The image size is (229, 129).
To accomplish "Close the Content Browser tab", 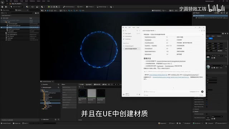I will (x=53, y=81).
